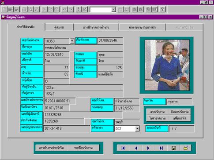The image size is (214, 160).
Task: Click the Spelling check toolbar icon
Action: point(37,9)
